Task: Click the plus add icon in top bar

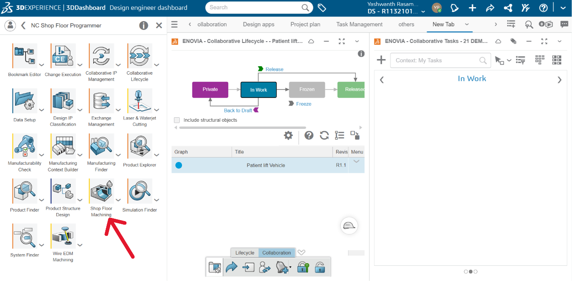Action: (x=472, y=8)
